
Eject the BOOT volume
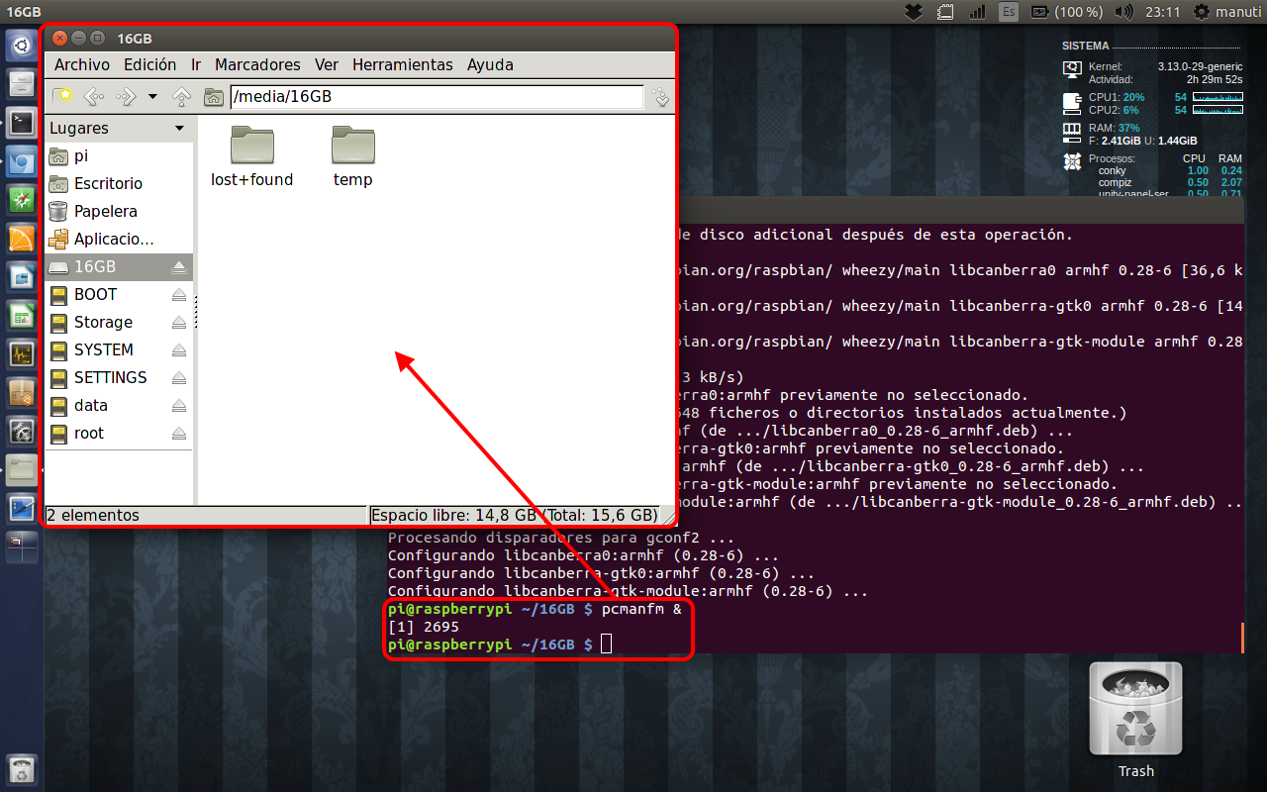point(178,295)
